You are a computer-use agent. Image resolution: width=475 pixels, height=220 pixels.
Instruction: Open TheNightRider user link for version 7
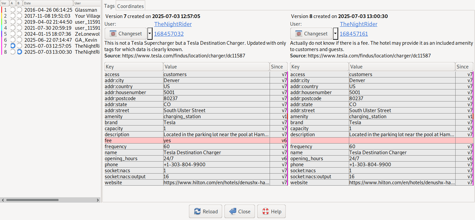(x=173, y=24)
